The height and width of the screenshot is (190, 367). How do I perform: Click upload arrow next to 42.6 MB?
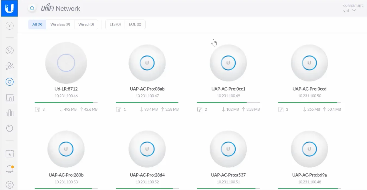pos(81,110)
